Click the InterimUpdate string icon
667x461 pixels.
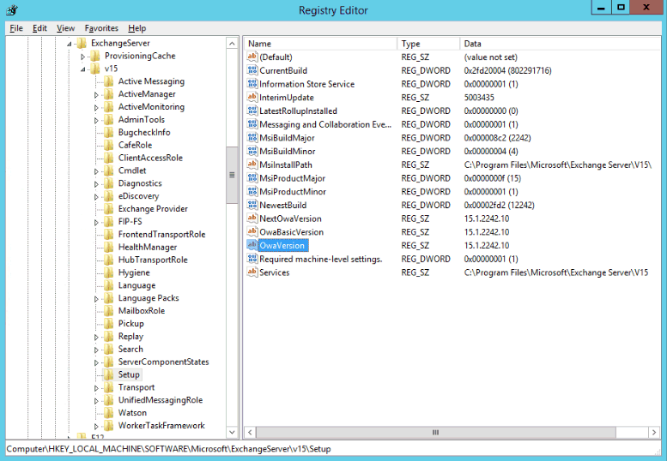[252, 97]
